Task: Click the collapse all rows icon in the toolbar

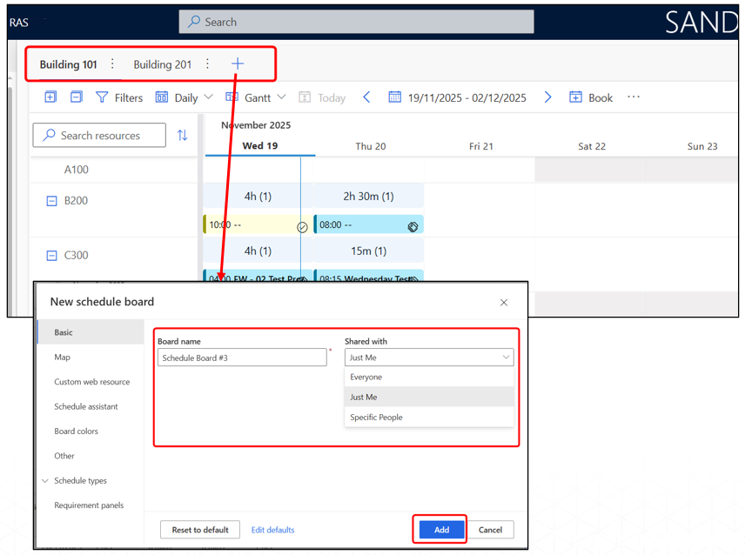Action: point(77,97)
